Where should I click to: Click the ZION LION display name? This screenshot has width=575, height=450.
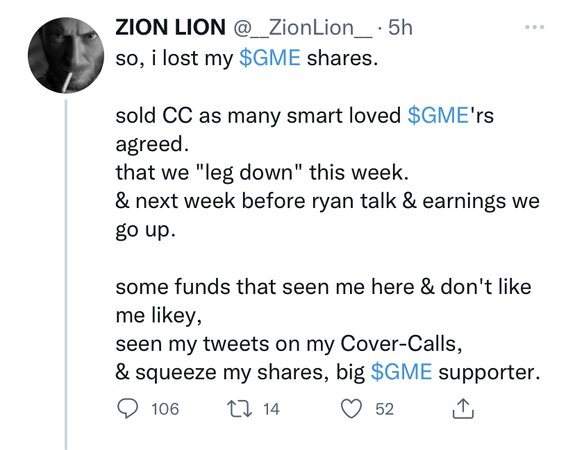pos(170,27)
